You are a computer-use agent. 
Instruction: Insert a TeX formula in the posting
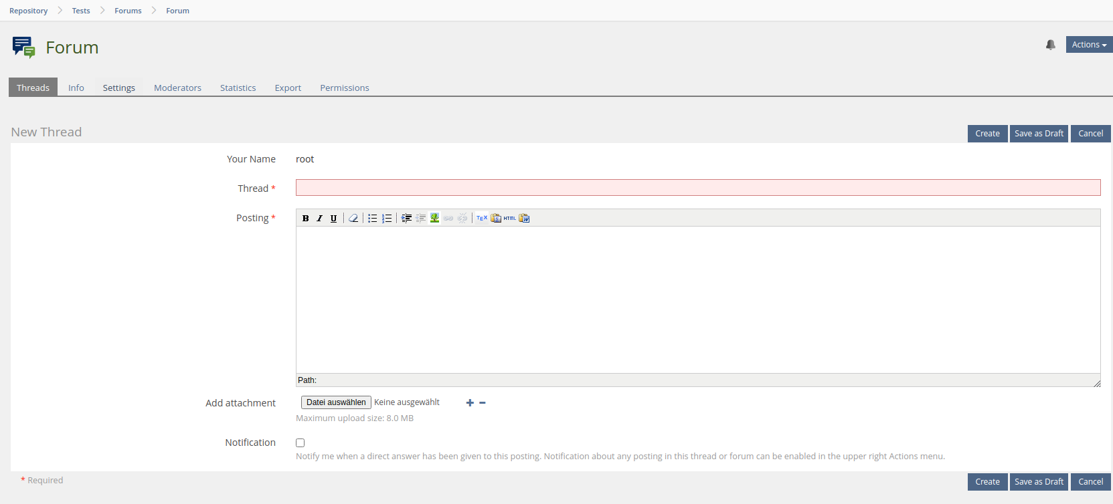click(482, 219)
